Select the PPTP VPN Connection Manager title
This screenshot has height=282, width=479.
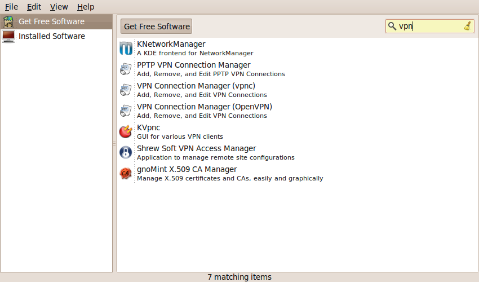[194, 65]
